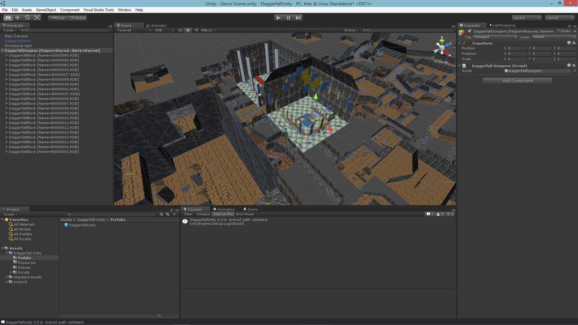Click the Pause playback button
The image size is (578, 325).
pyautogui.click(x=288, y=18)
